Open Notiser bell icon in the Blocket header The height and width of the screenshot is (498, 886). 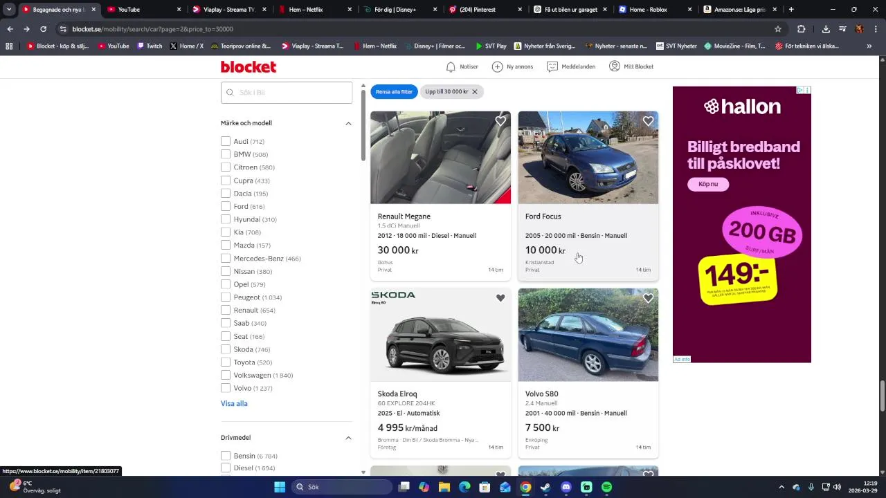451,66
